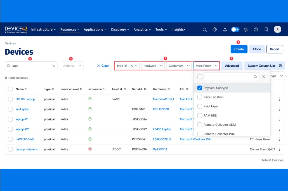Open global search with the magnifier icon
This screenshot has height=191, width=288.
[204, 29]
